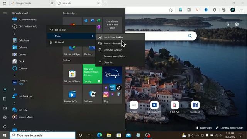Open the Pictures shortcut in Start sidebar
The height and width of the screenshot is (139, 247).
[5, 108]
